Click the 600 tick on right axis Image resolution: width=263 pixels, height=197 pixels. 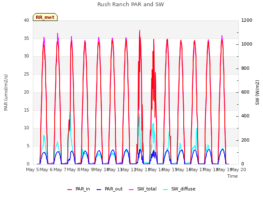[245, 92]
